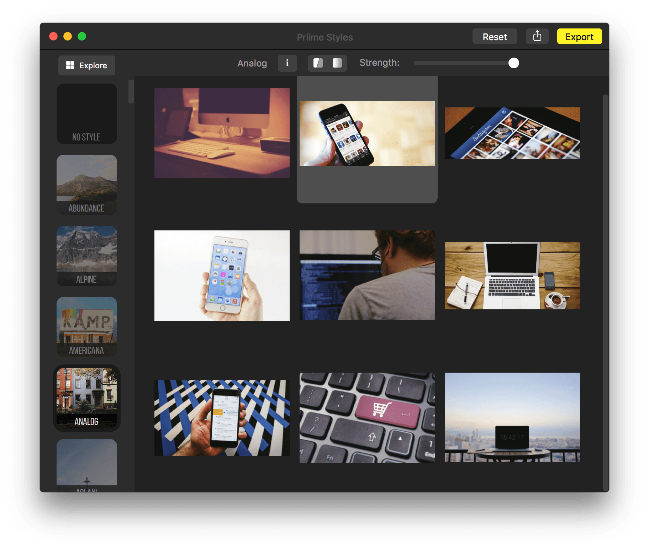Select the black iPhone app store photo
Screen dimensions: 649x549
coord(367,133)
